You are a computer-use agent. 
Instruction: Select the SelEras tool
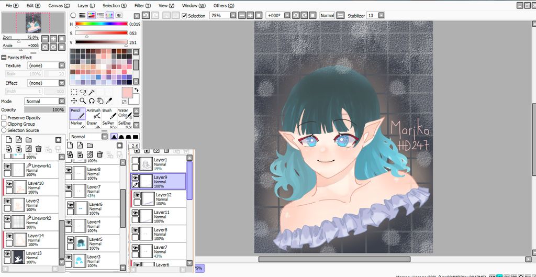coord(125,125)
